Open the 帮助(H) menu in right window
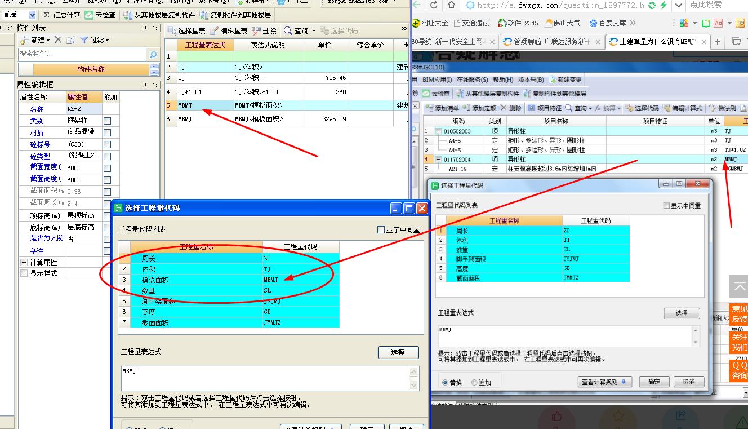 tap(503, 79)
